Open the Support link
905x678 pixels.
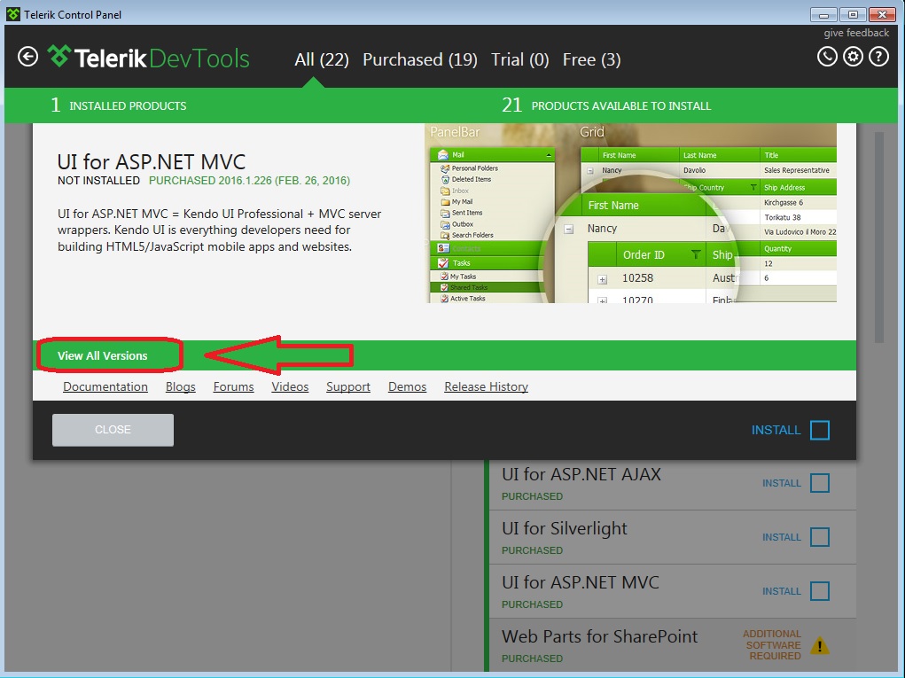click(x=348, y=386)
